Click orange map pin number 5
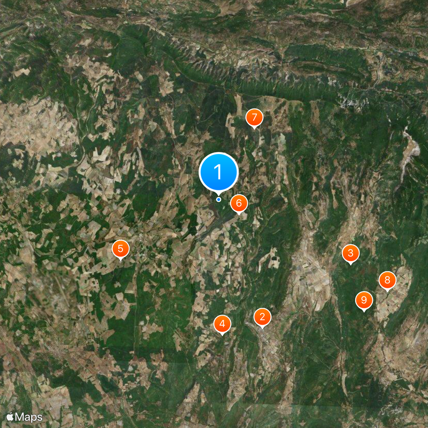 pyautogui.click(x=120, y=249)
